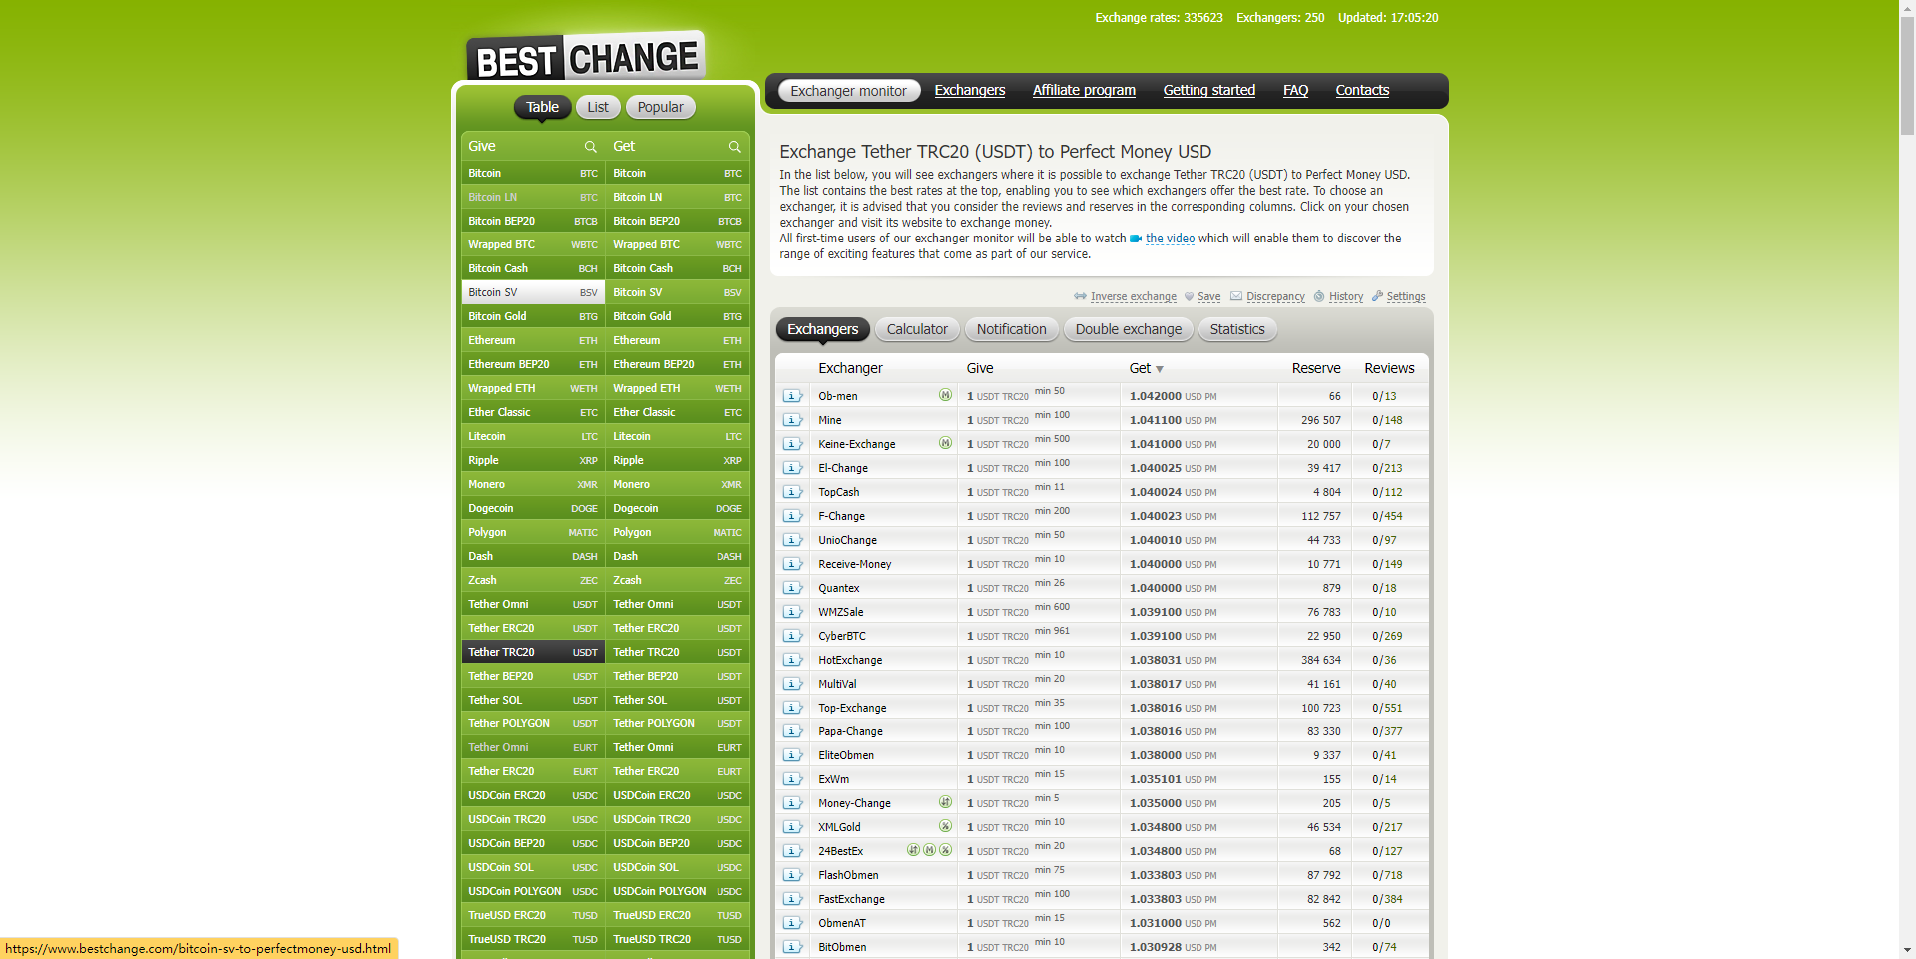Open info icon for Papa-Change row
Image resolution: width=1916 pixels, height=959 pixels.
(x=792, y=731)
